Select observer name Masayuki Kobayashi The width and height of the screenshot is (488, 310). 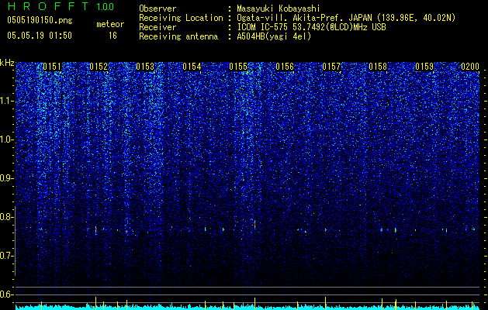point(278,9)
